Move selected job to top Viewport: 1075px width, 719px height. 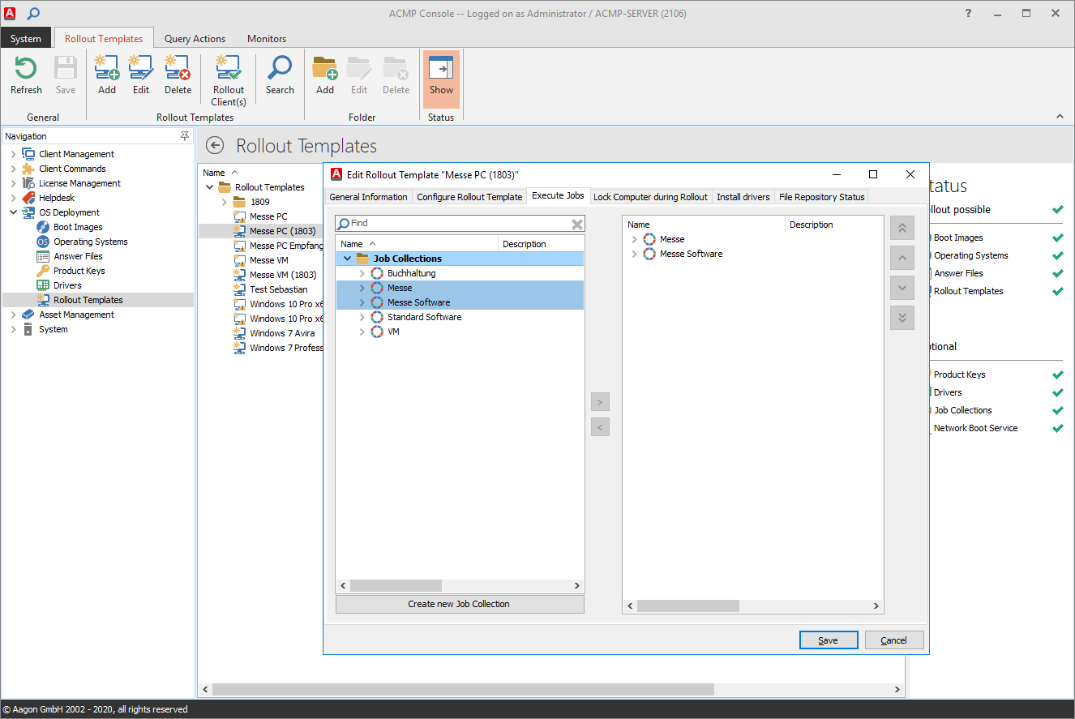click(902, 228)
